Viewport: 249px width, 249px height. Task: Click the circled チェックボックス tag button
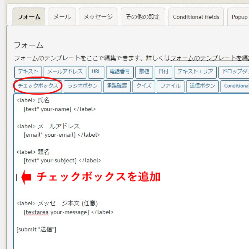38,87
